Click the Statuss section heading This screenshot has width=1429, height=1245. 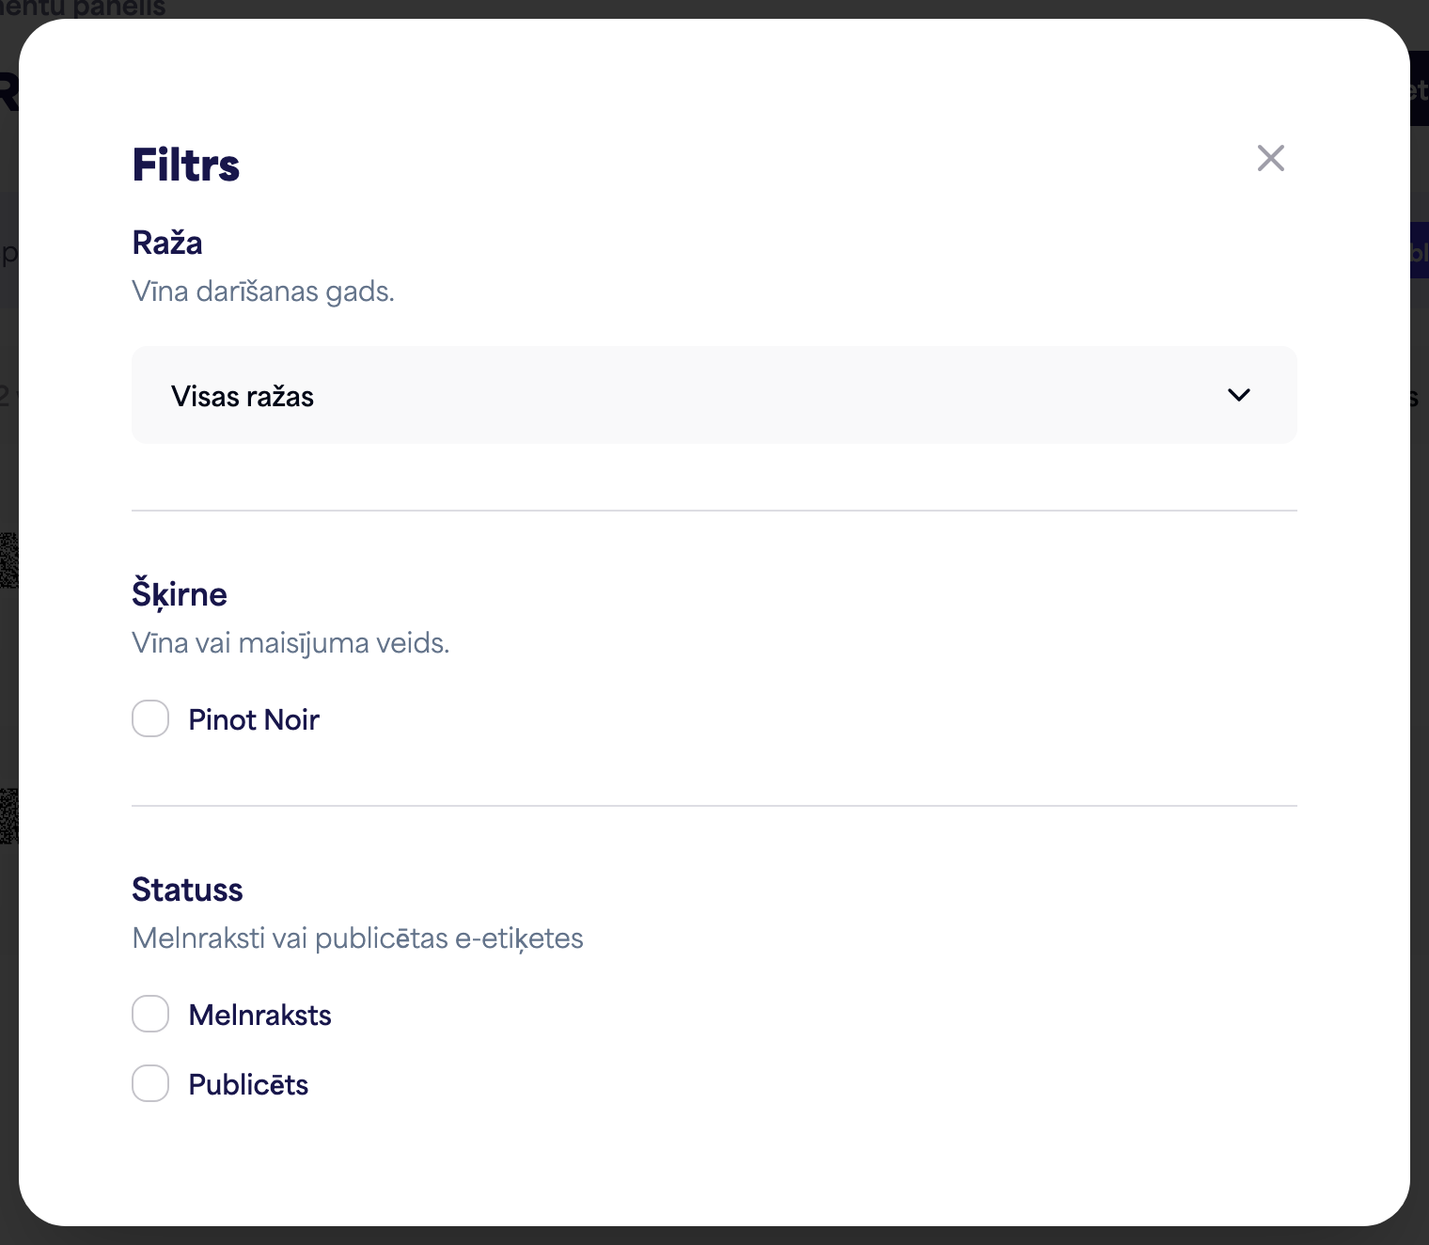[187, 890]
